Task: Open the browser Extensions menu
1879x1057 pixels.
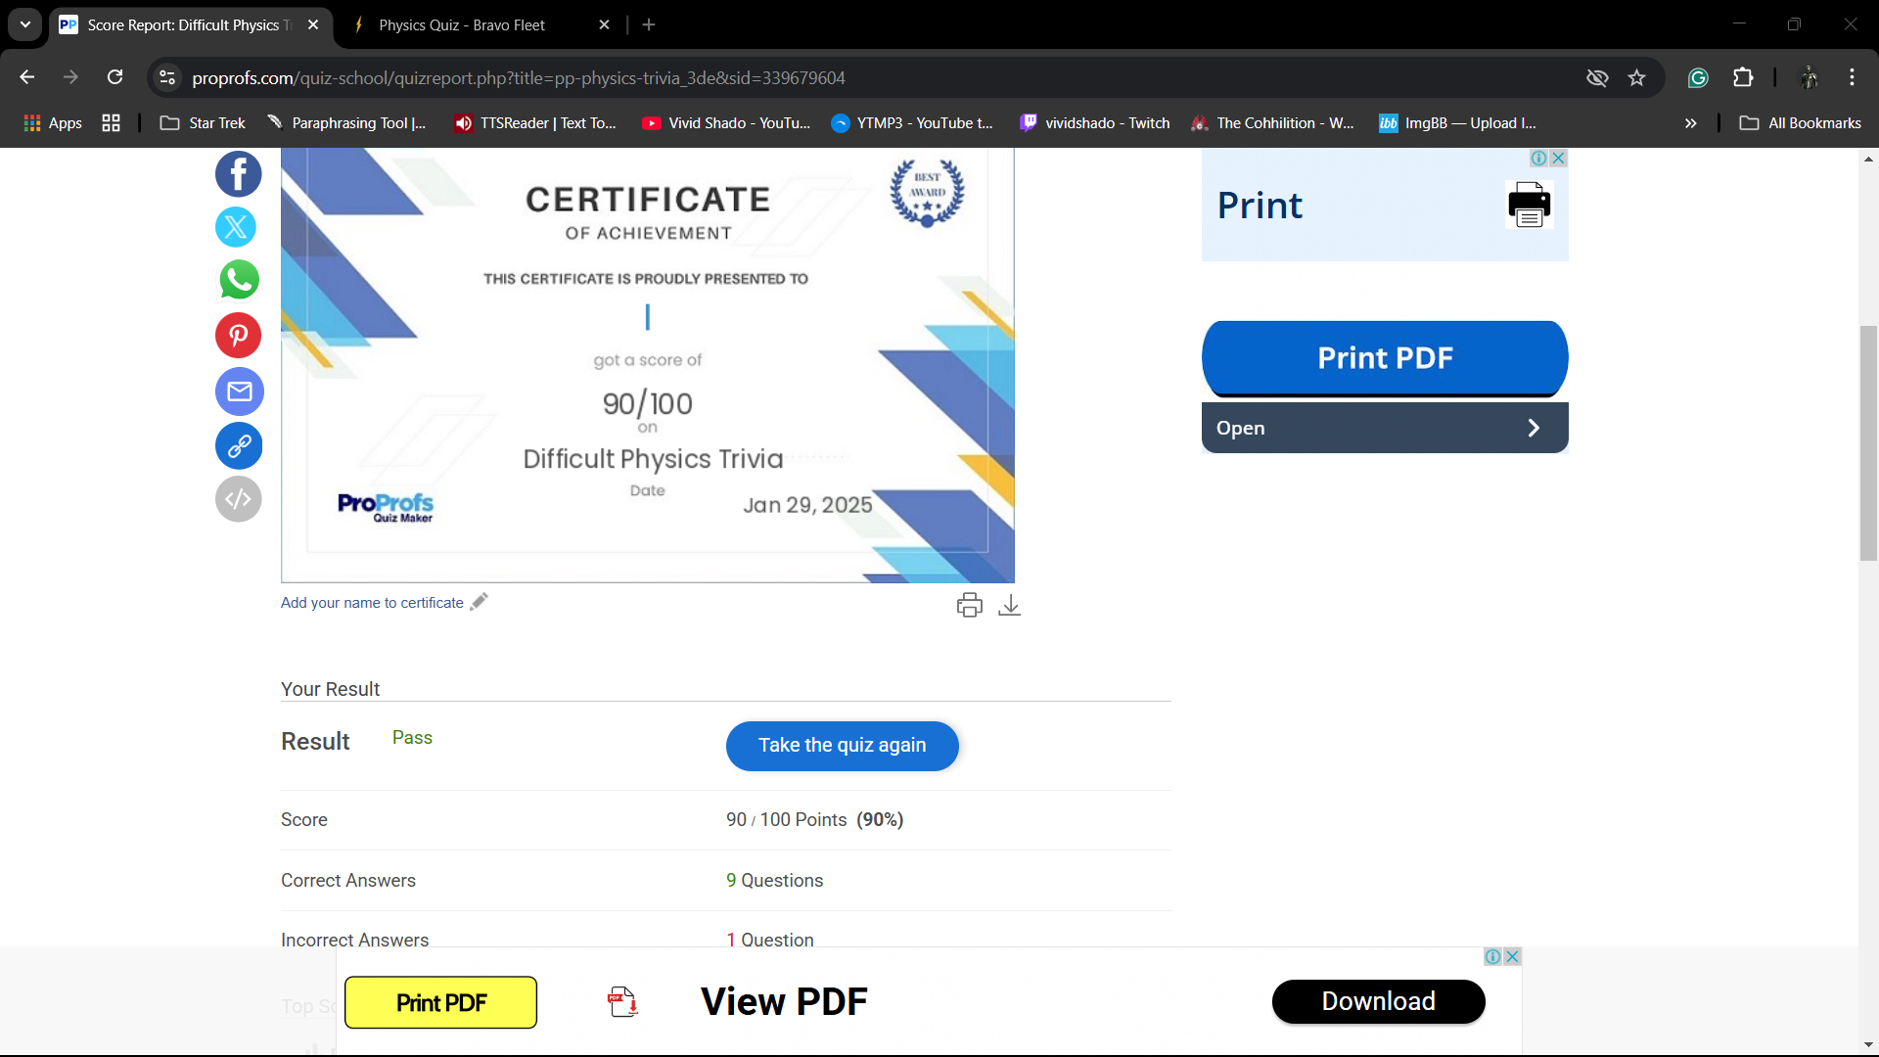Action: [1743, 77]
